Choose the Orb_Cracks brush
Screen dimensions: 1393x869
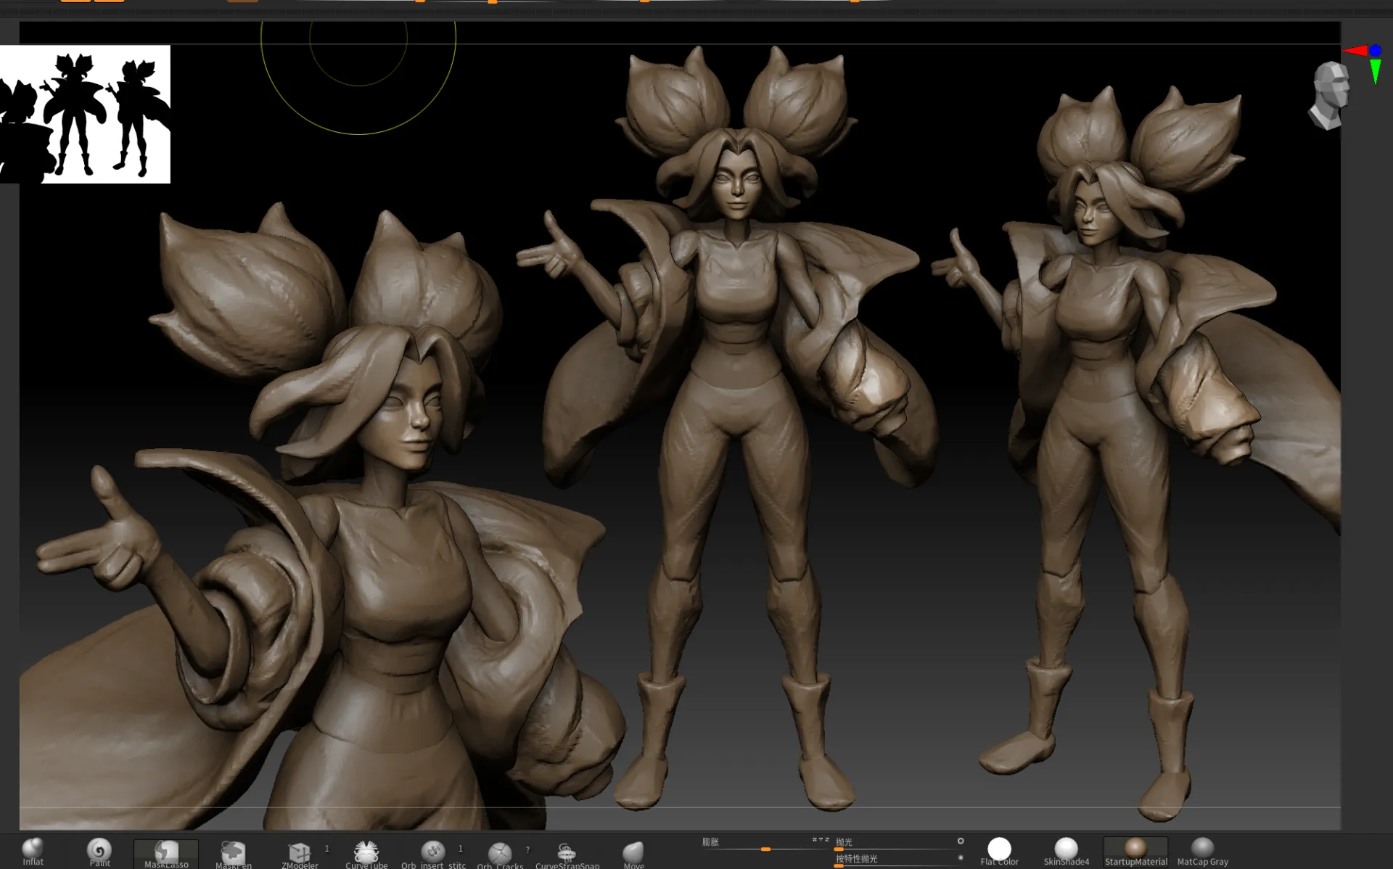click(x=500, y=852)
